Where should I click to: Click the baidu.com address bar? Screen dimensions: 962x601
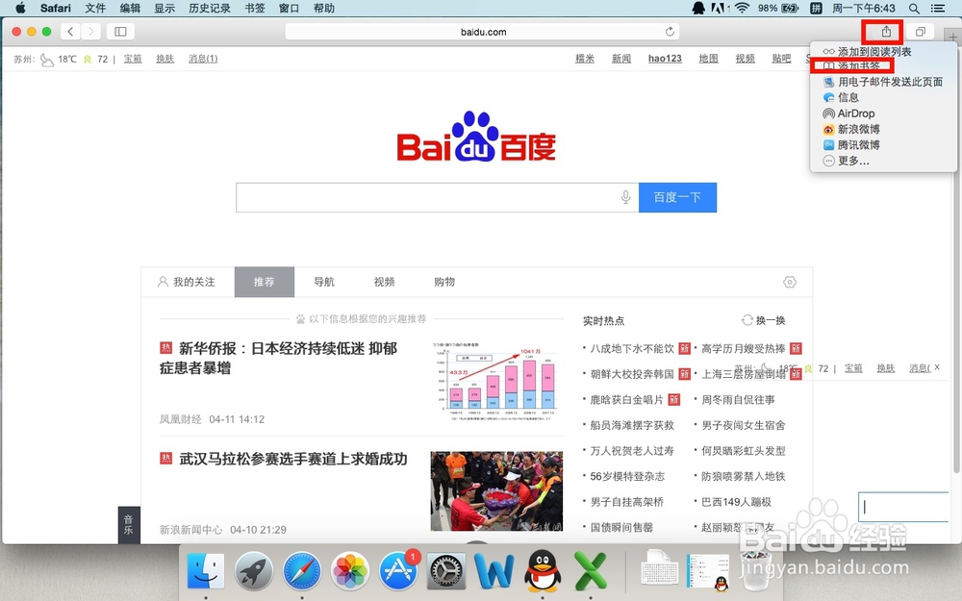[484, 32]
